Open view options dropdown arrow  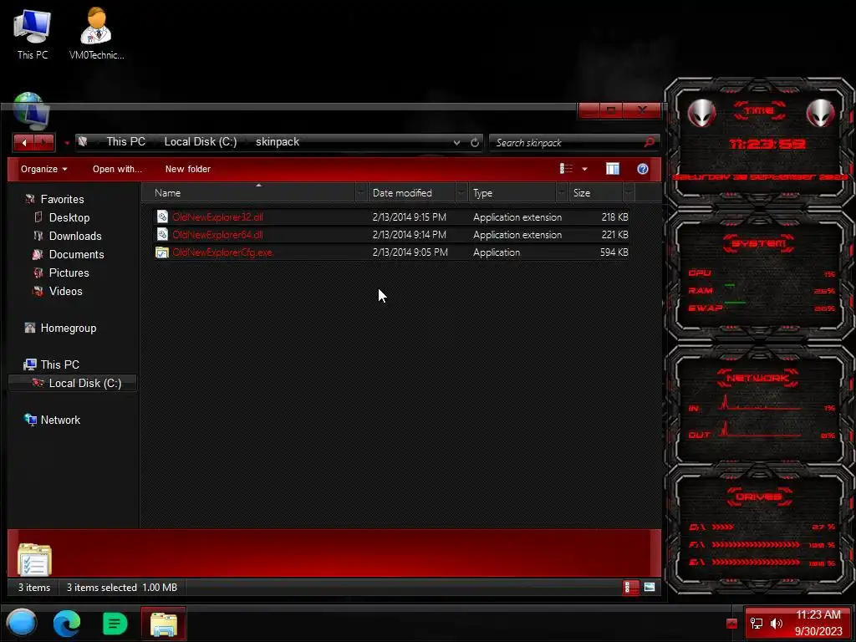tap(584, 169)
